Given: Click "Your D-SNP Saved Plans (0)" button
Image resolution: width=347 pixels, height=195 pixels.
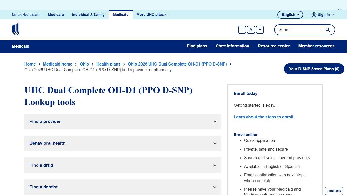Looking at the screenshot, I should coord(314,69).
